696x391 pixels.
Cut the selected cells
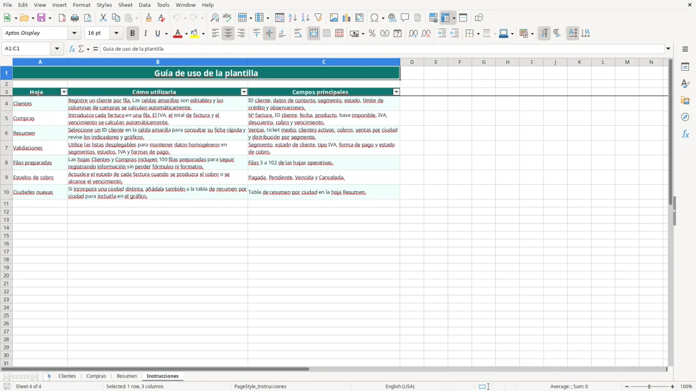pos(103,18)
